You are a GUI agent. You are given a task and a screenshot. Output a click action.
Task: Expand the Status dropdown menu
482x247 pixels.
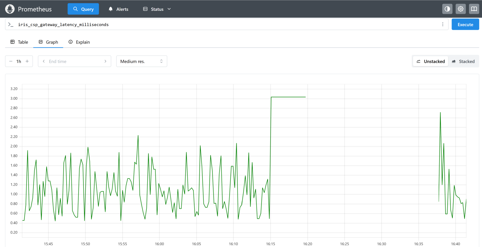pos(157,9)
